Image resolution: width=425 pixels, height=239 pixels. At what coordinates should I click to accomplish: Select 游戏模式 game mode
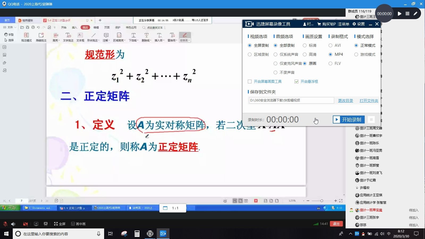365,54
